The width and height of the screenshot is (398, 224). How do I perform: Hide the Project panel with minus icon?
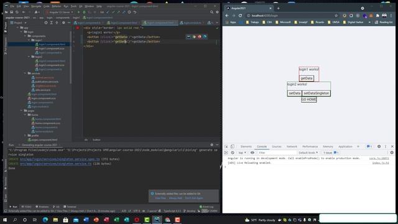pyautogui.click(x=69, y=22)
